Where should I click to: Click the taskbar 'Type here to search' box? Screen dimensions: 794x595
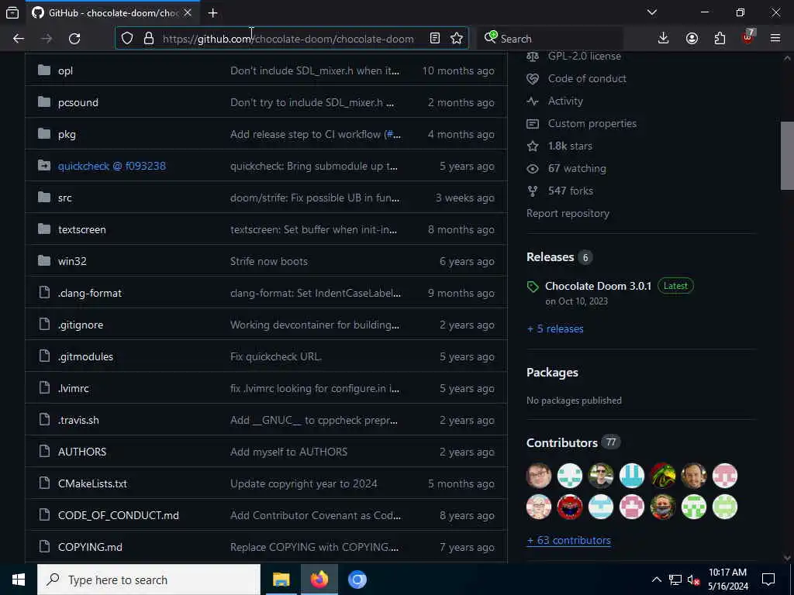(149, 580)
